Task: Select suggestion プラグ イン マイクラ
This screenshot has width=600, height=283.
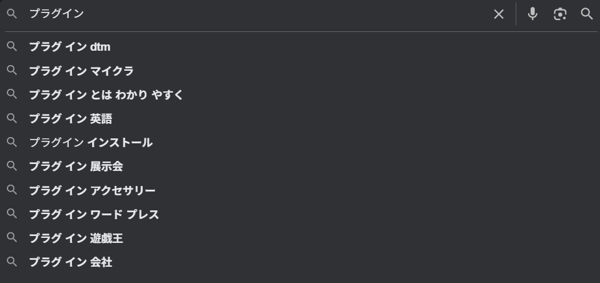Action: coord(81,71)
